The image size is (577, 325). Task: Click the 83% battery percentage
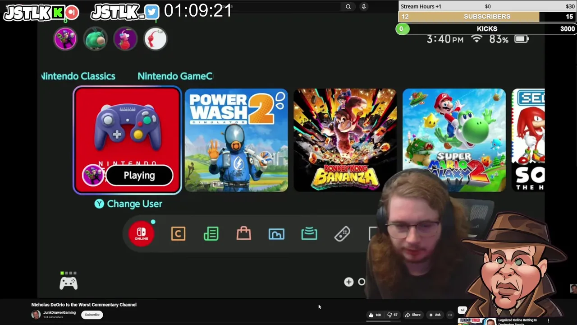[499, 39]
